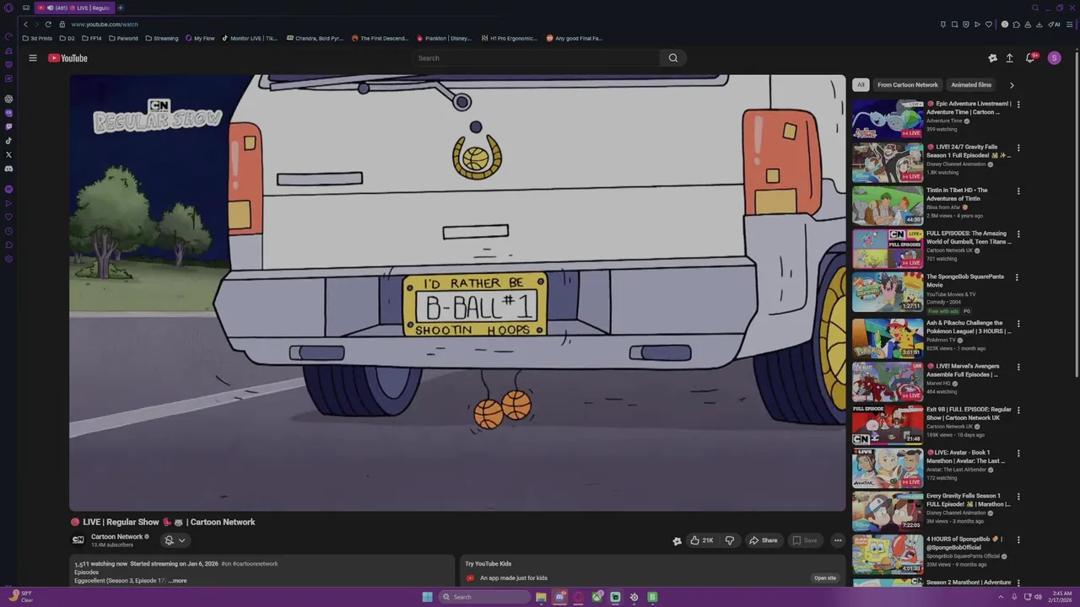The height and width of the screenshot is (607, 1080).
Task: Open options for 24/7 Gravity Falls live video
Action: click(x=1018, y=148)
